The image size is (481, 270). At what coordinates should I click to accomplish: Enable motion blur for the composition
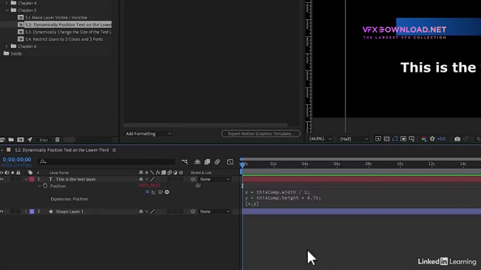[x=217, y=162]
